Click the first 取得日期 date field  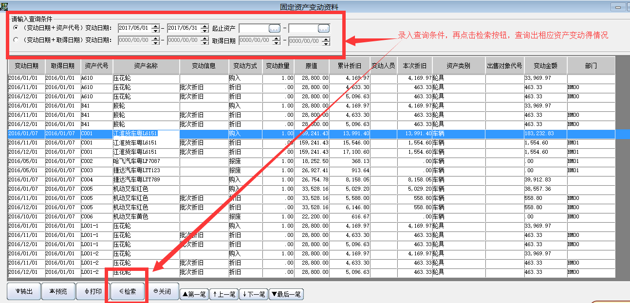(256, 41)
